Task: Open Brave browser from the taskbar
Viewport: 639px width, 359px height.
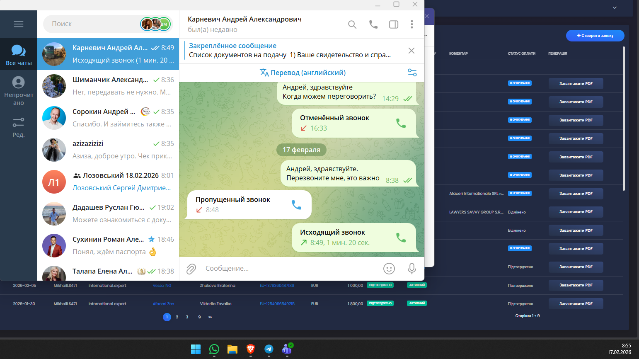Action: pos(251,349)
